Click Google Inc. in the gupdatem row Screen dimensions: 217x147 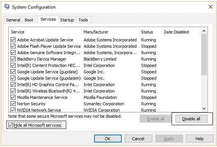point(94,78)
